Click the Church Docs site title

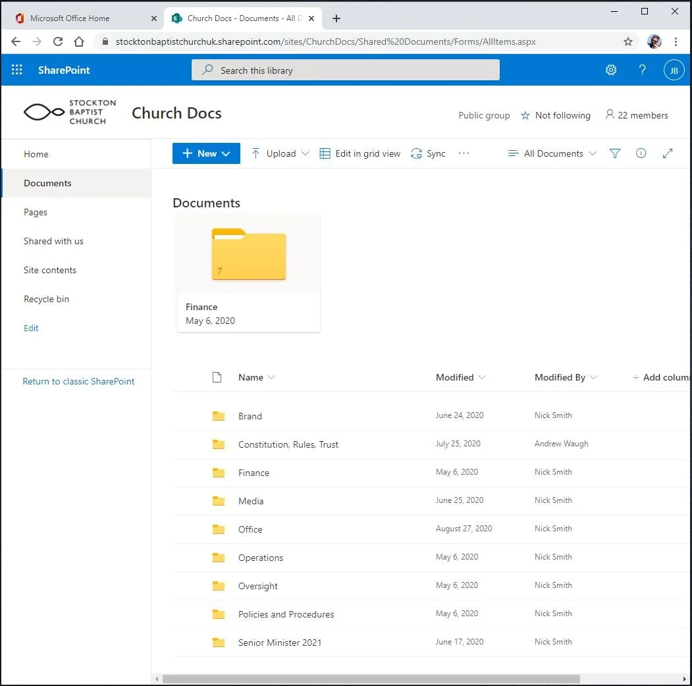point(176,113)
